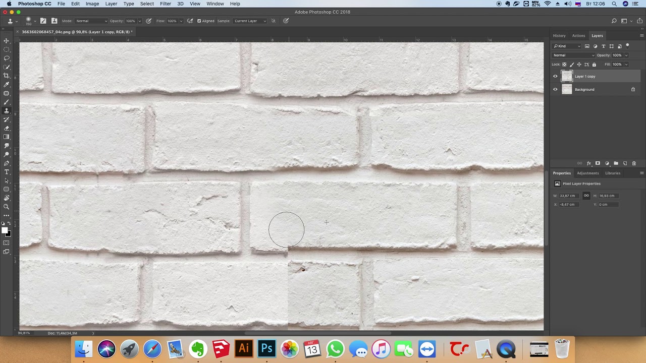
Task: Switch to the Actions tab
Action: point(578,36)
